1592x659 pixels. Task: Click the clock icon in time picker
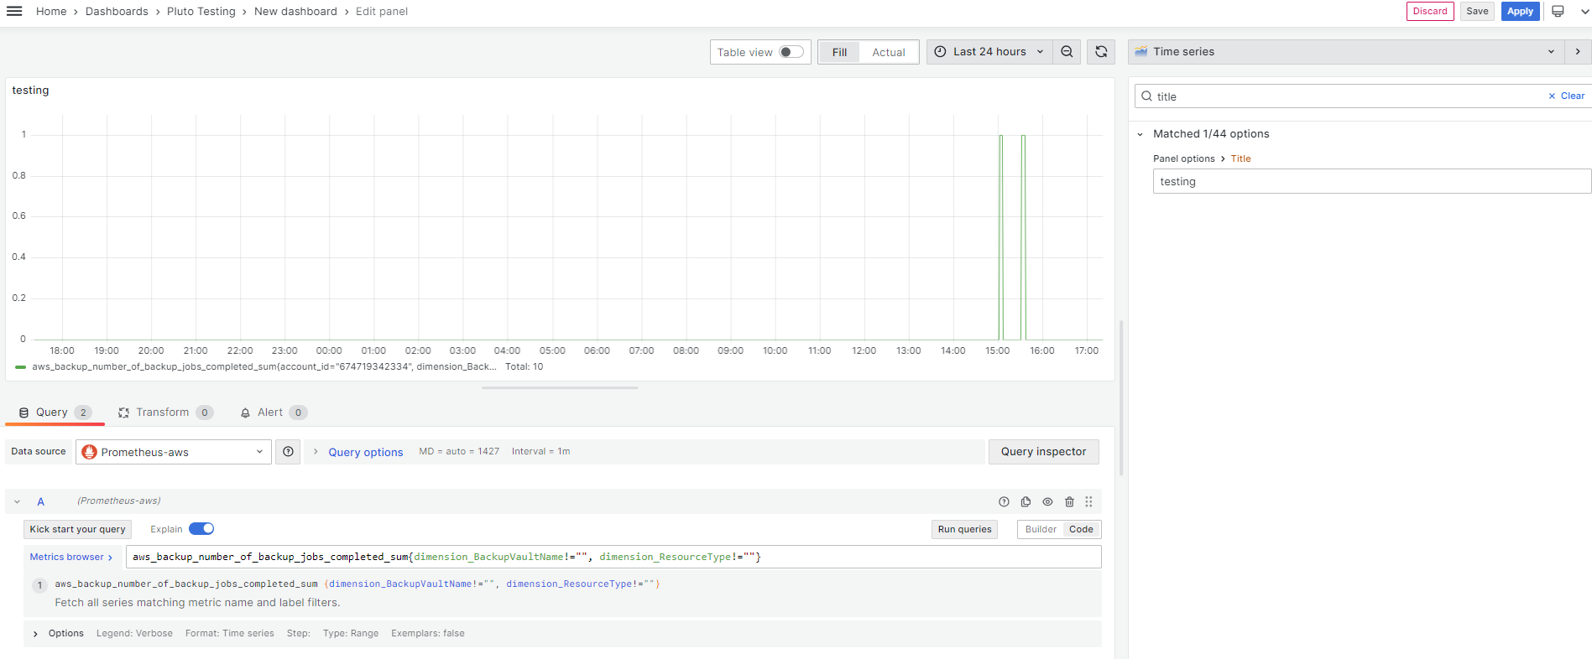[x=940, y=52]
